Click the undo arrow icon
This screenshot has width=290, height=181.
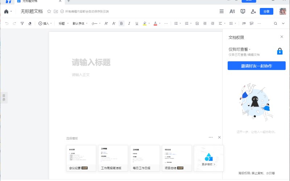tap(7, 24)
